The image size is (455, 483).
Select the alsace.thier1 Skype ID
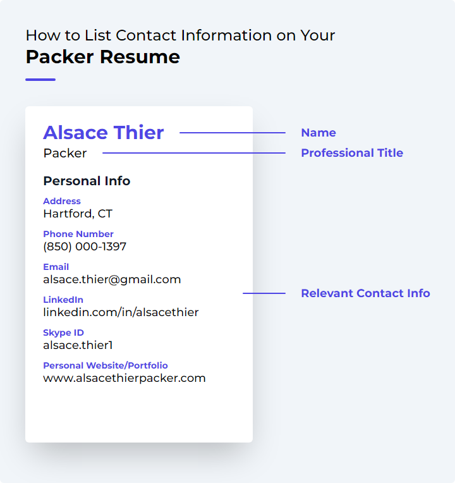coord(78,345)
